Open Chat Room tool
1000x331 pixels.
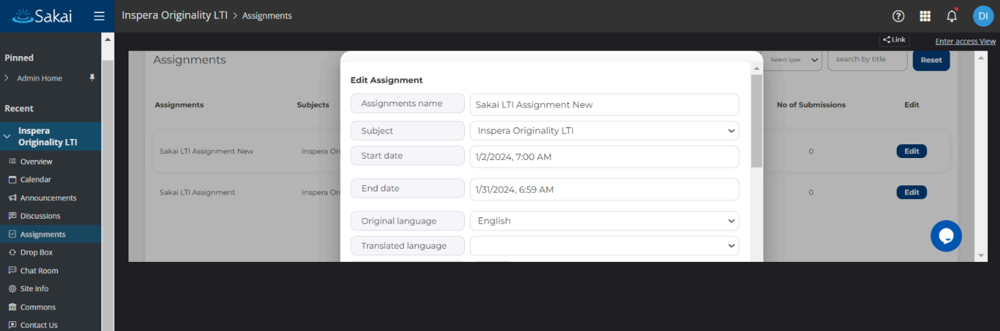point(39,271)
